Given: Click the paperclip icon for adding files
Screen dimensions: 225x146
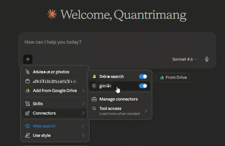Looking at the screenshot, I should pyautogui.click(x=27, y=72).
